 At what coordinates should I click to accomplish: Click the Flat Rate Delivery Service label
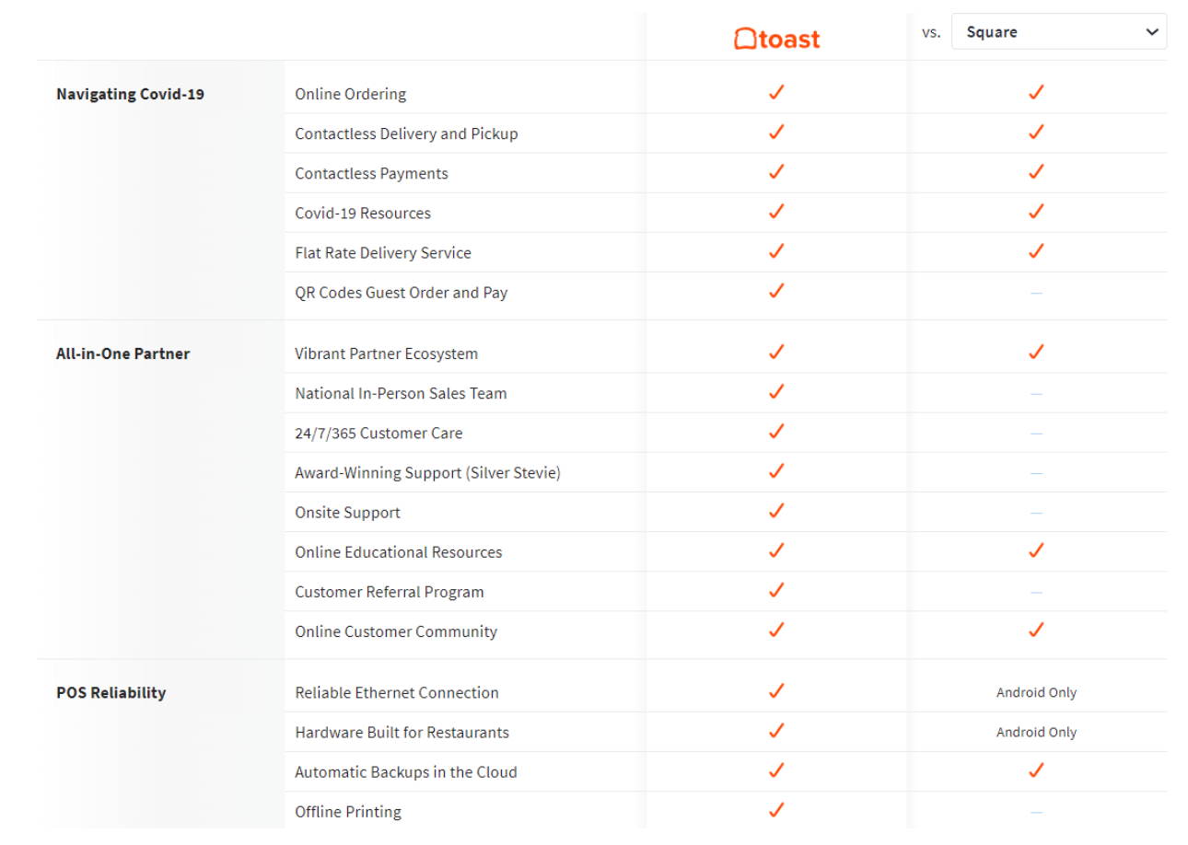tap(383, 252)
